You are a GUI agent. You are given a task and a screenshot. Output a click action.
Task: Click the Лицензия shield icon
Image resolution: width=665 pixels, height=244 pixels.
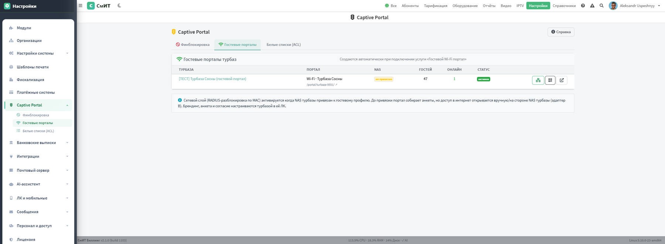(11, 240)
